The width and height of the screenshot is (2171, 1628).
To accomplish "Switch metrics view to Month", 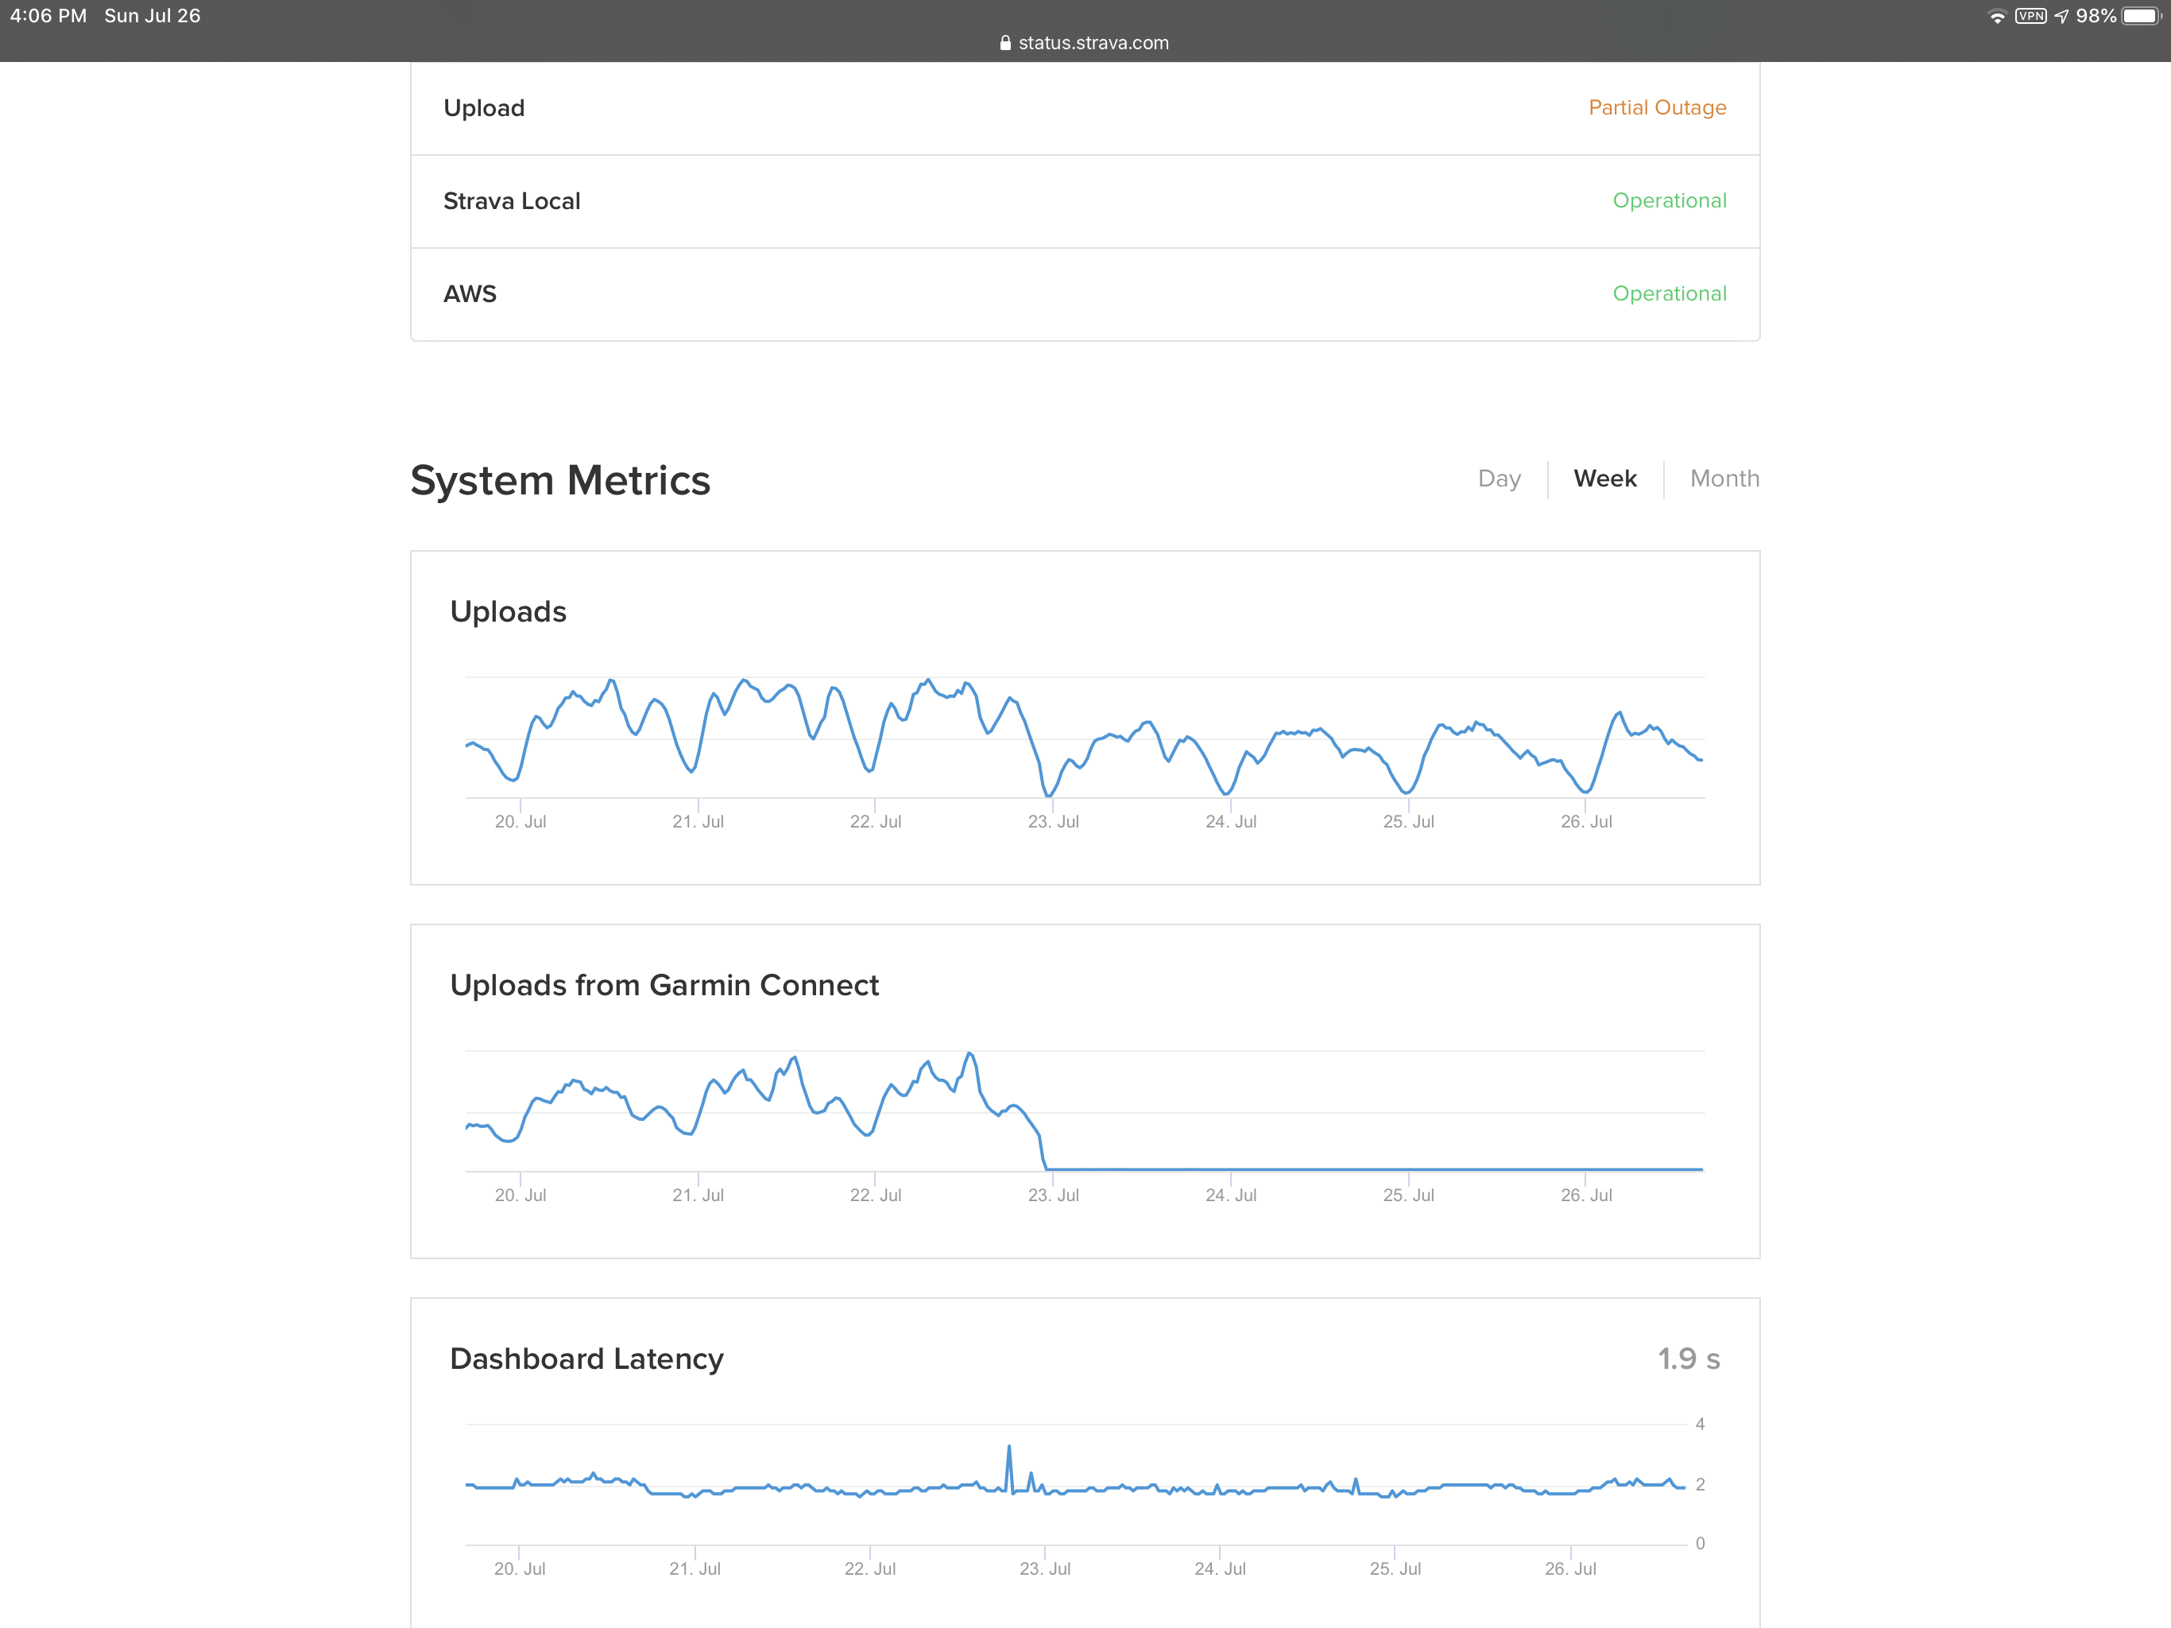I will (x=1724, y=479).
